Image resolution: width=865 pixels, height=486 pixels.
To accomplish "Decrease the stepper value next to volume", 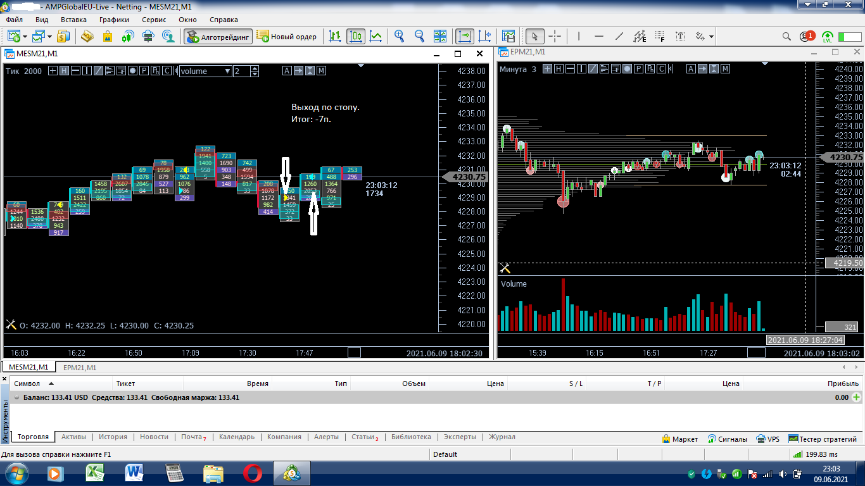I will pos(255,74).
